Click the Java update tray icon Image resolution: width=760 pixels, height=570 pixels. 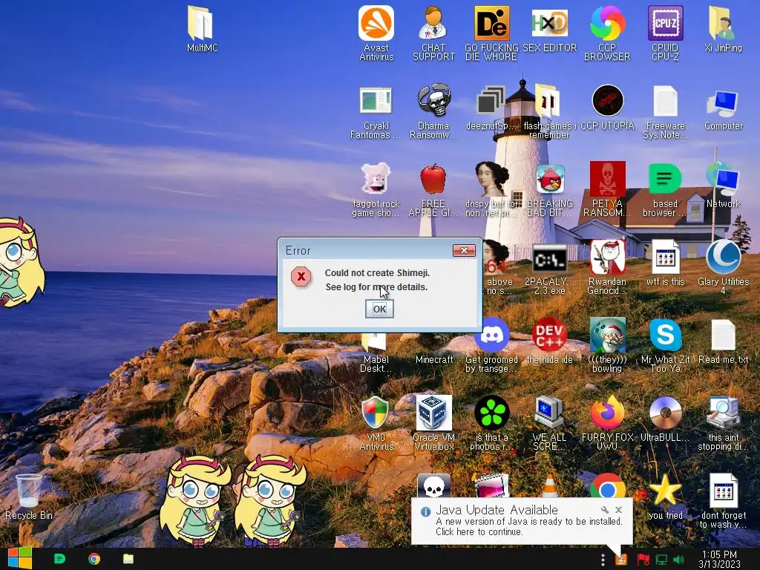621,560
